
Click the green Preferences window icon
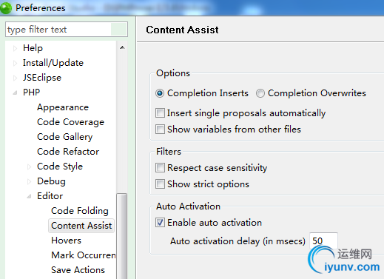click(x=6, y=7)
